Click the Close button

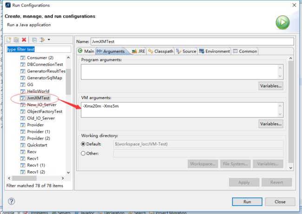(280, 201)
